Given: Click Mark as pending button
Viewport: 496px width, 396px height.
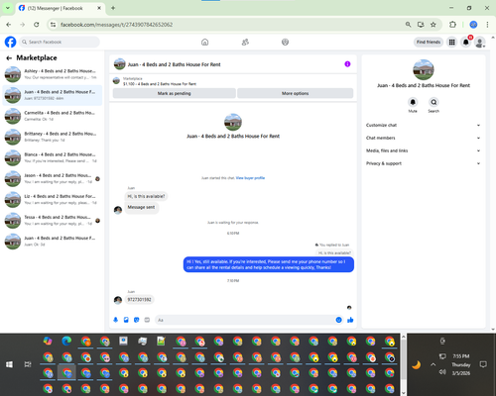Looking at the screenshot, I should pos(175,93).
